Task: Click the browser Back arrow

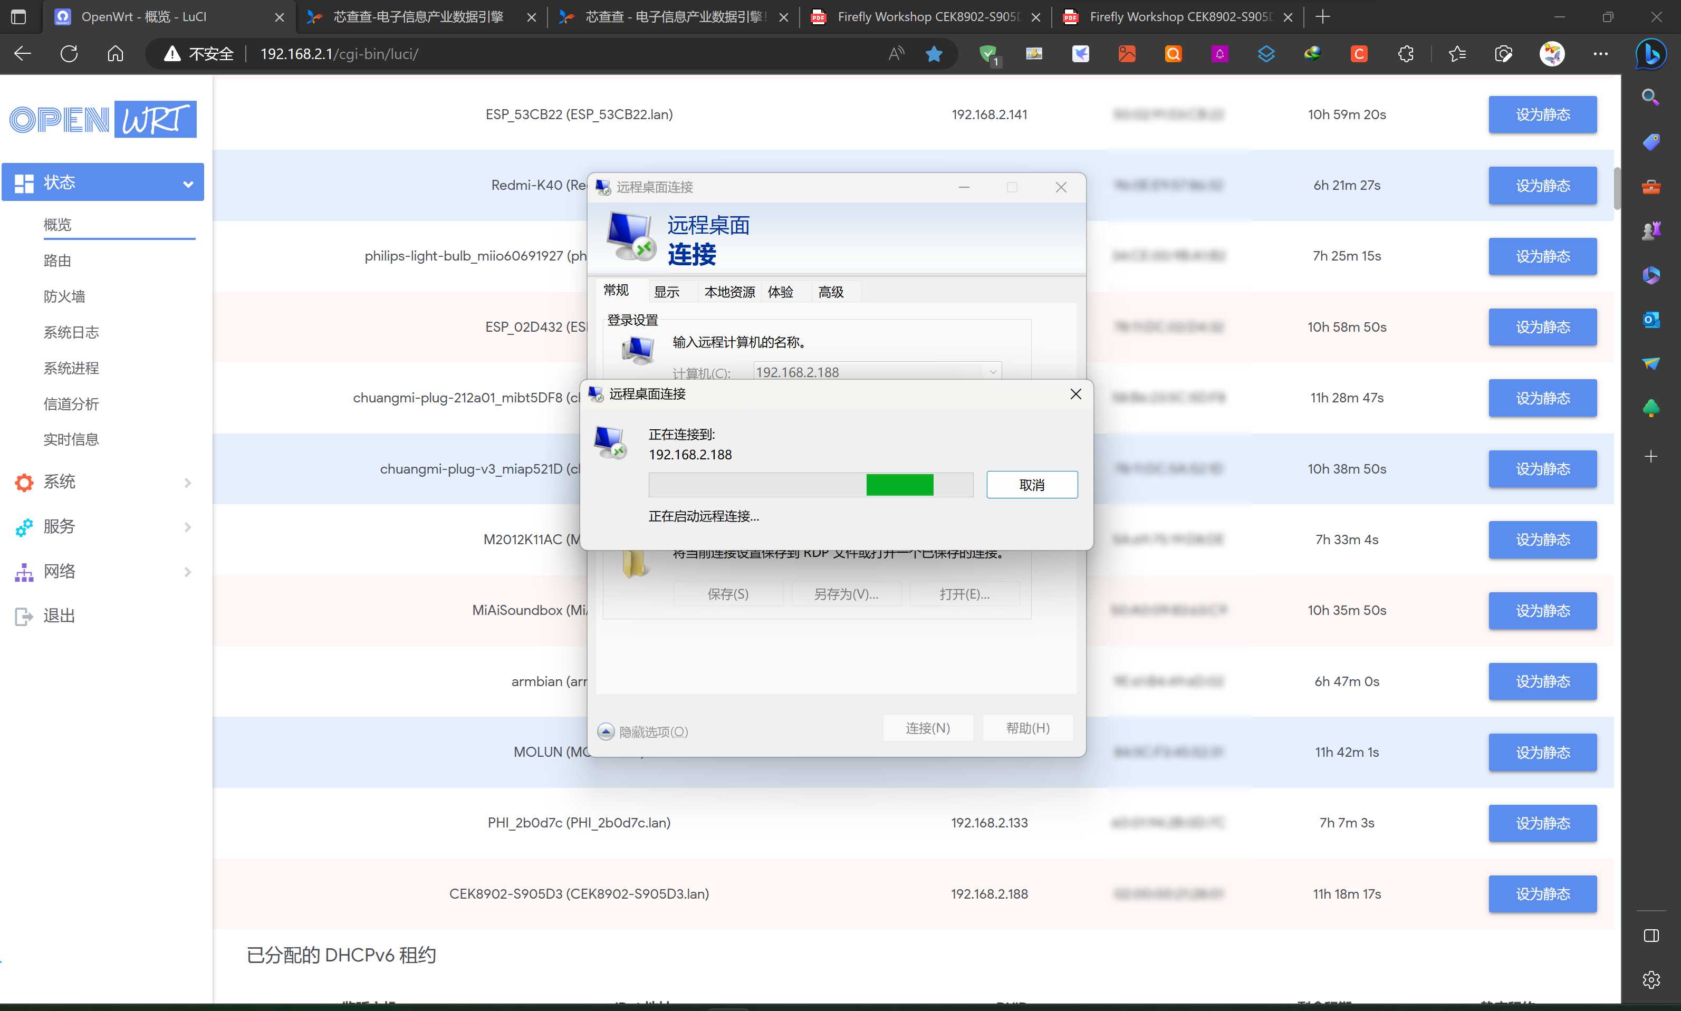Action: (23, 54)
